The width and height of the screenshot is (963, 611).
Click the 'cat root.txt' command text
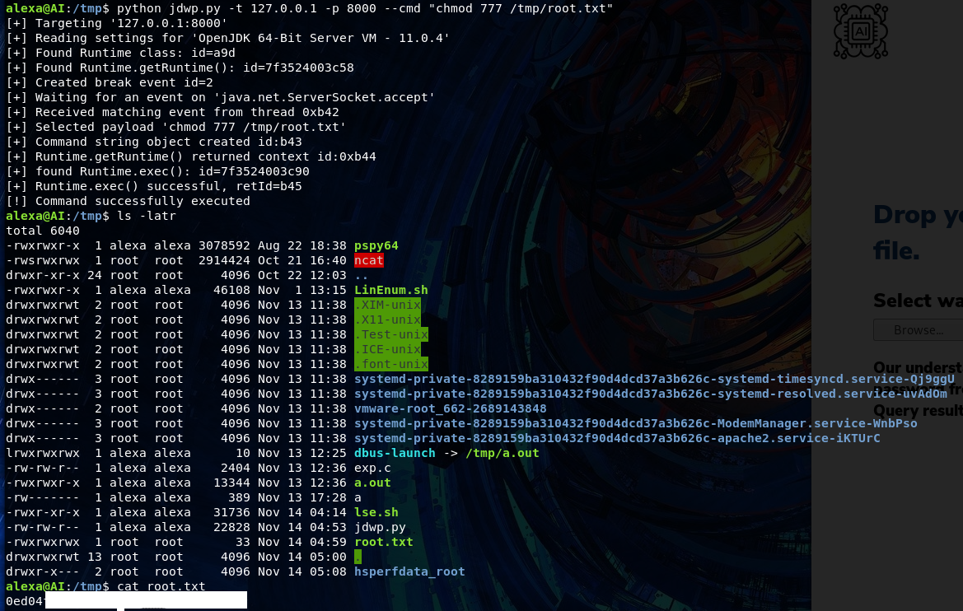tap(161, 585)
